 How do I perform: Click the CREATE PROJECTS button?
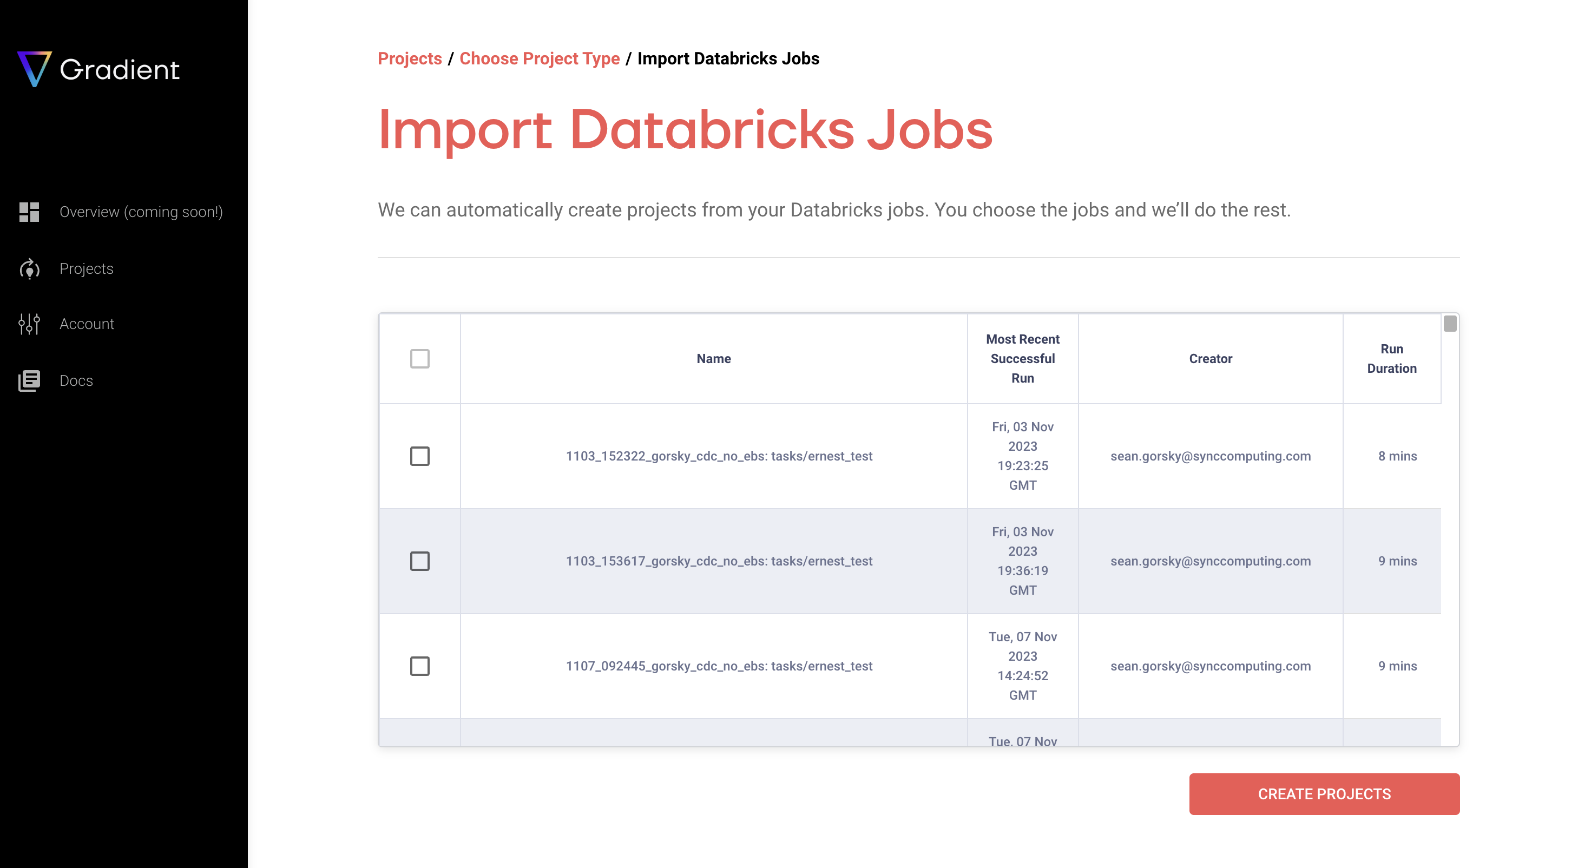point(1324,794)
